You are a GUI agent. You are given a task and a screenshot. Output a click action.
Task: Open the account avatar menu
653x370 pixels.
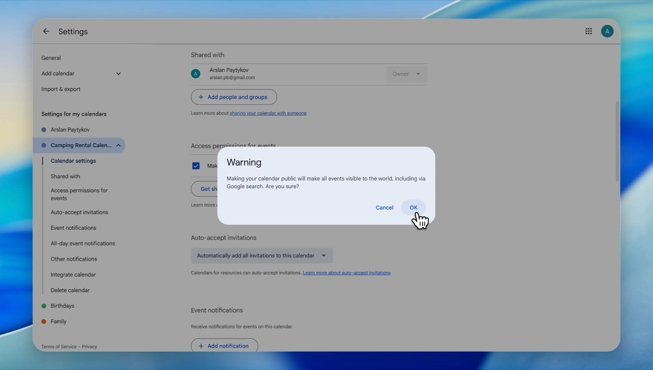pyautogui.click(x=607, y=32)
